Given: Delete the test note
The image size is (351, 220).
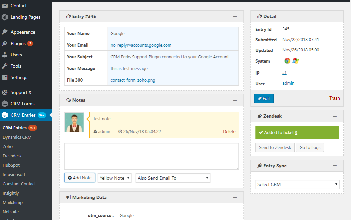Looking at the screenshot, I should [x=229, y=132].
